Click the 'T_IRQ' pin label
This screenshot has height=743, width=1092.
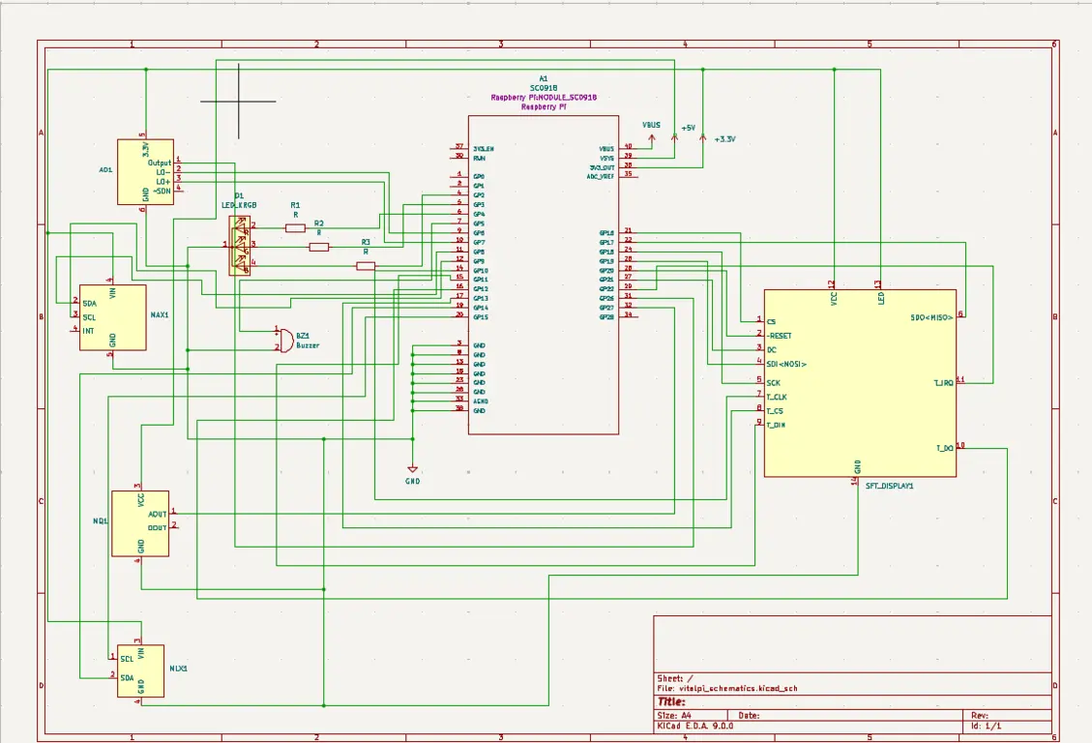click(944, 383)
